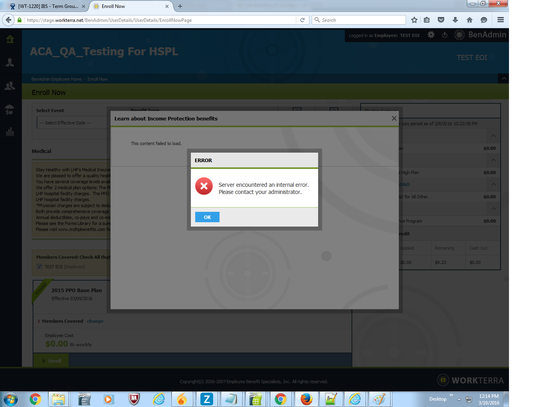Open the home icon in left sidebar
540x407 pixels.
(10, 39)
